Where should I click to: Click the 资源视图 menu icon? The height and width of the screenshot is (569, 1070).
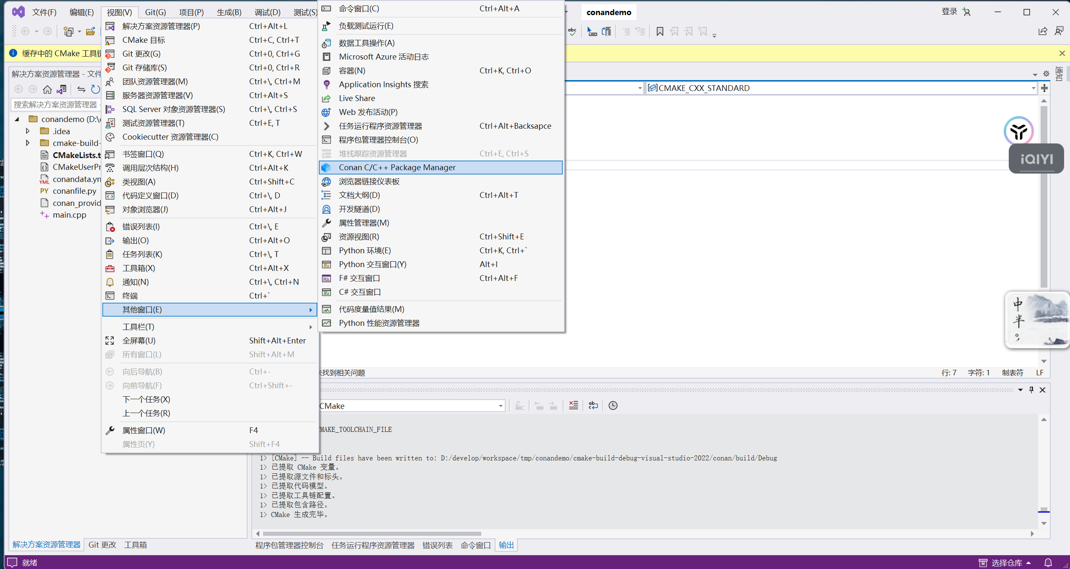coord(326,237)
